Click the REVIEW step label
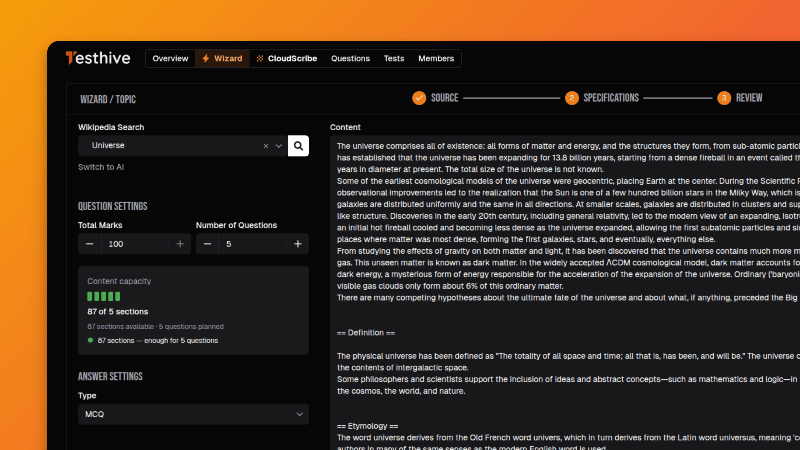This screenshot has height=450, width=800. pyautogui.click(x=749, y=98)
